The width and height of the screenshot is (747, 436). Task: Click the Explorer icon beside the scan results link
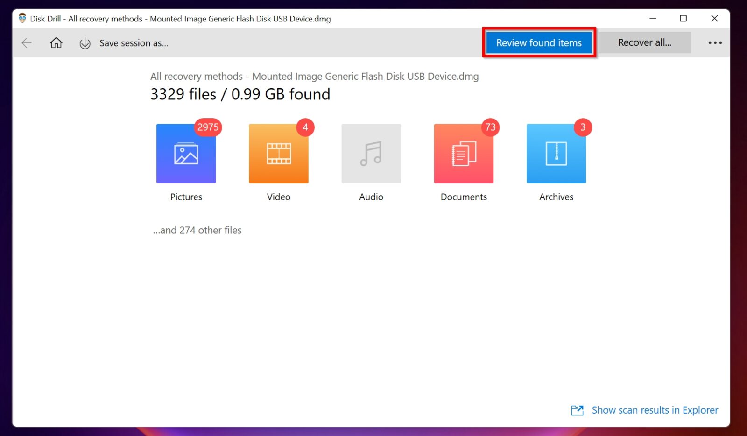[x=578, y=410]
